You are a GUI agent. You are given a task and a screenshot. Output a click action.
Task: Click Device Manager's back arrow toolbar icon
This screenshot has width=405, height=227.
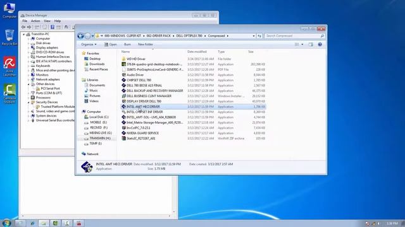pyautogui.click(x=23, y=27)
